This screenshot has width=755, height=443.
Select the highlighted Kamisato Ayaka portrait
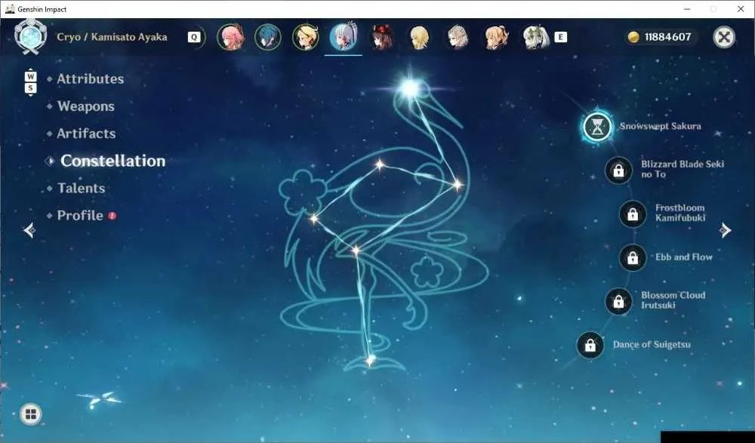coord(344,36)
